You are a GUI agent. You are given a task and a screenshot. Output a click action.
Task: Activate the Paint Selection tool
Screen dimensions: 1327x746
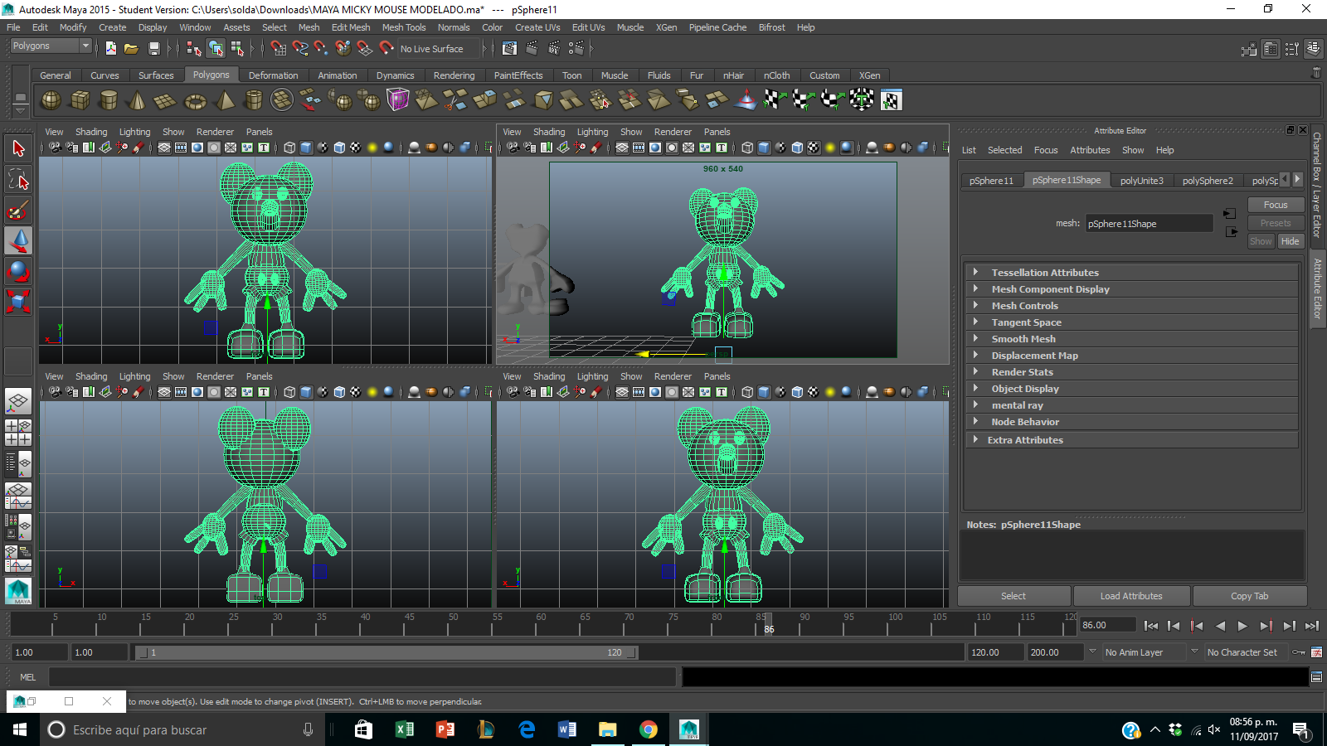[x=18, y=211]
